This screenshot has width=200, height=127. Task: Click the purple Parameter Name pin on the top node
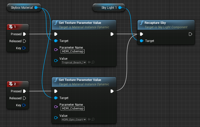point(56,50)
